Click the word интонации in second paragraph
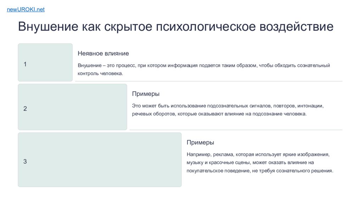 (310, 106)
